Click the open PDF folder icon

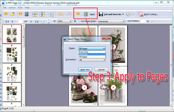(12, 14)
